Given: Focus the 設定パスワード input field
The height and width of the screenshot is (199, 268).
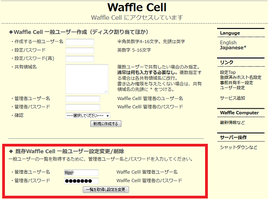Looking at the screenshot, I should (80, 50).
